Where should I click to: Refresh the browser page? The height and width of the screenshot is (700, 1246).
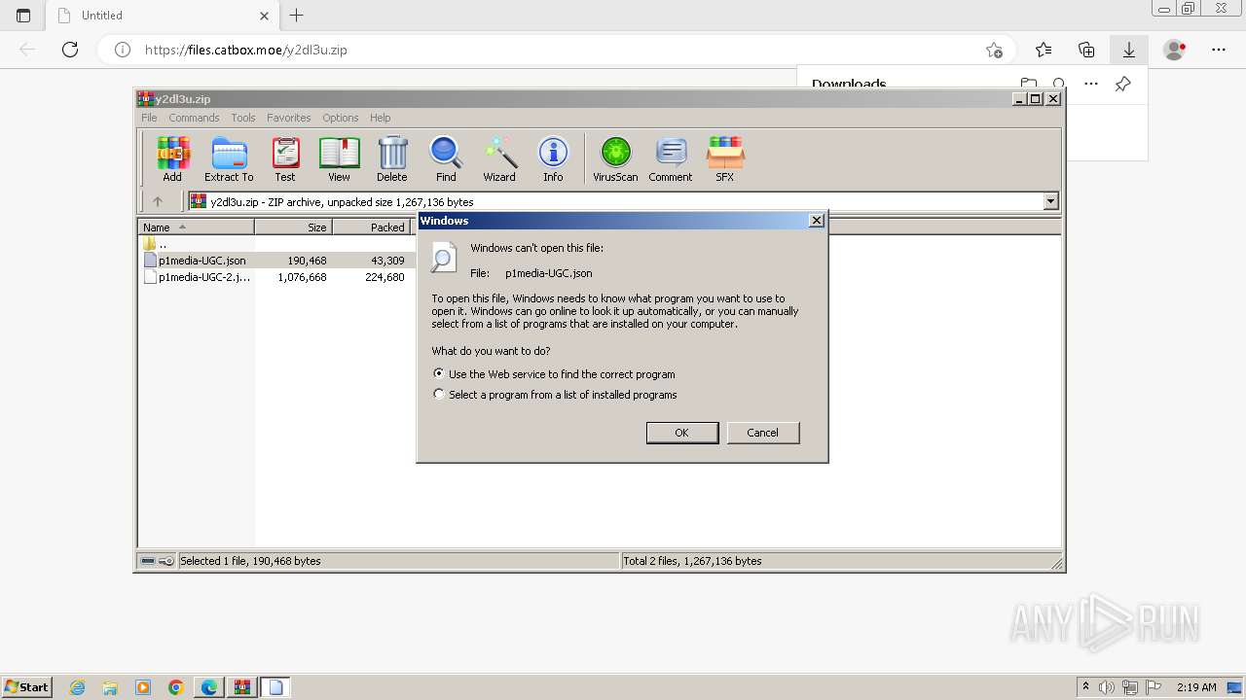tap(70, 50)
